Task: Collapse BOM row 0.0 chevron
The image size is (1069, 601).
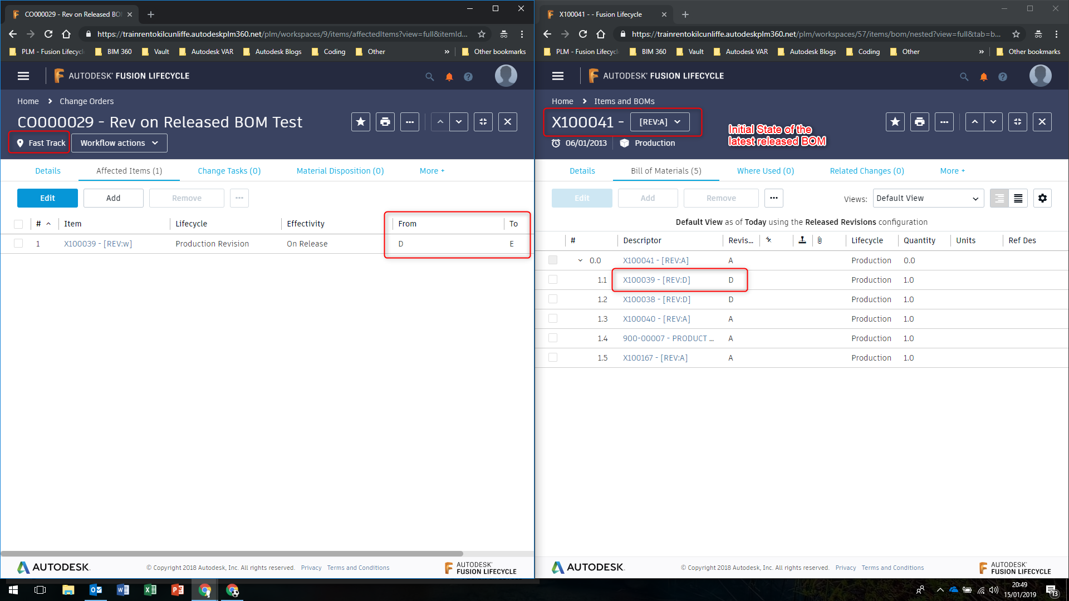Action: point(580,260)
